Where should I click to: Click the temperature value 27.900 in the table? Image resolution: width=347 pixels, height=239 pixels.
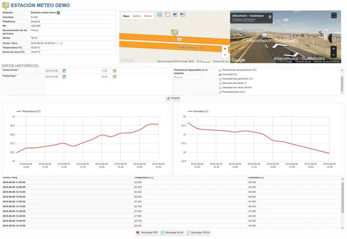pyautogui.click(x=138, y=216)
